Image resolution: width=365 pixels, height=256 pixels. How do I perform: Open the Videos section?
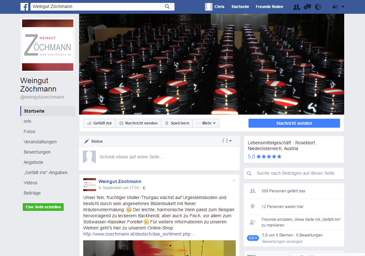click(x=30, y=183)
